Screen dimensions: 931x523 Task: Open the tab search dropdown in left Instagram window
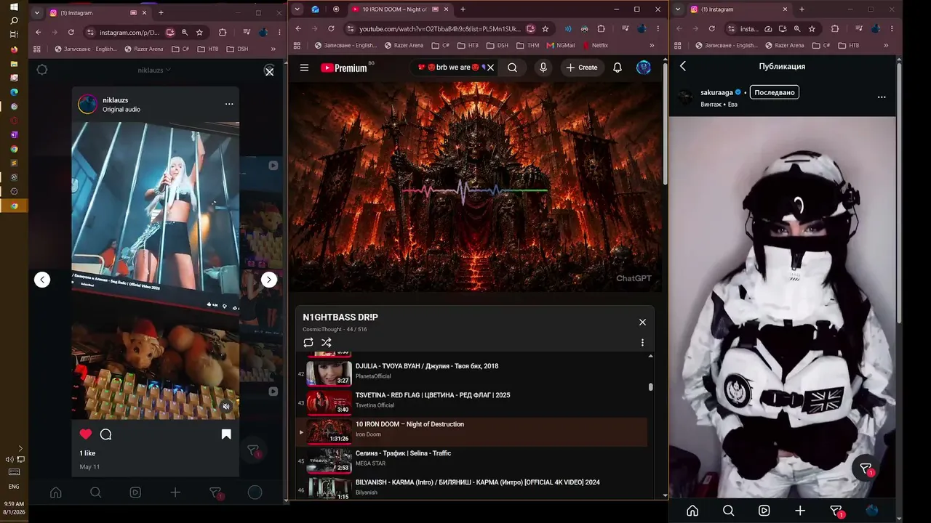36,13
